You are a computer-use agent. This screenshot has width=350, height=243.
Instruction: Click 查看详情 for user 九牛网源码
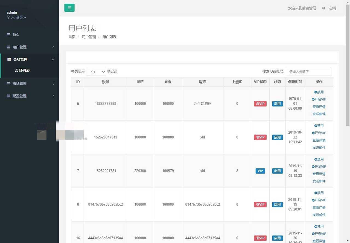click(x=319, y=107)
